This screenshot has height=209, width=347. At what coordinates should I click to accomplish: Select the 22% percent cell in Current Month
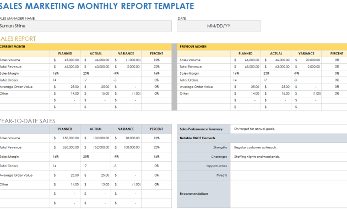pyautogui.click(x=156, y=67)
